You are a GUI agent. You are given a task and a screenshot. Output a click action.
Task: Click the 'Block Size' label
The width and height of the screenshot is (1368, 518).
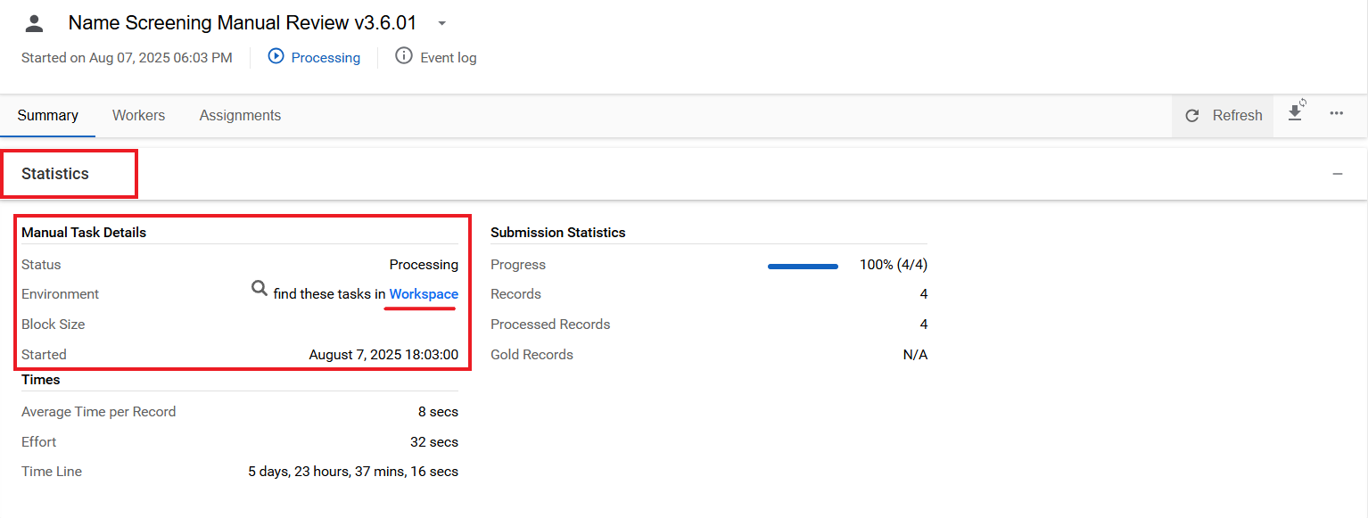pyautogui.click(x=54, y=325)
